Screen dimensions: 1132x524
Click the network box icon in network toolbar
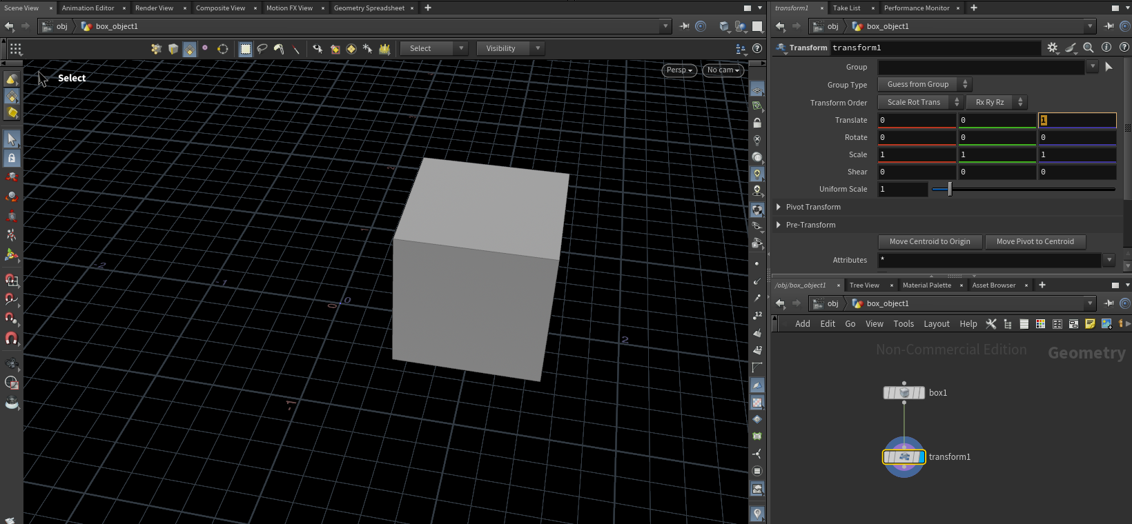tap(1074, 323)
